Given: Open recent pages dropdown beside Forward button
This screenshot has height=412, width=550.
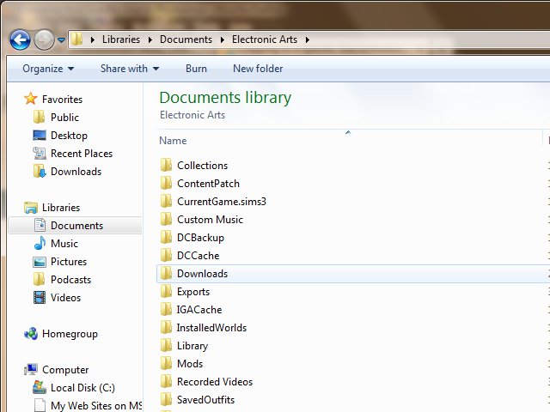Looking at the screenshot, I should pyautogui.click(x=62, y=40).
